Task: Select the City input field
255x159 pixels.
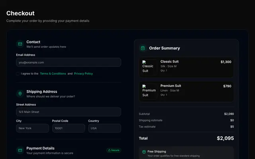Action: (33, 128)
